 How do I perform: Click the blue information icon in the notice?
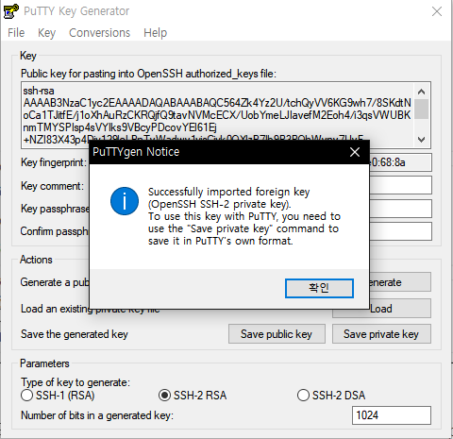coord(125,201)
